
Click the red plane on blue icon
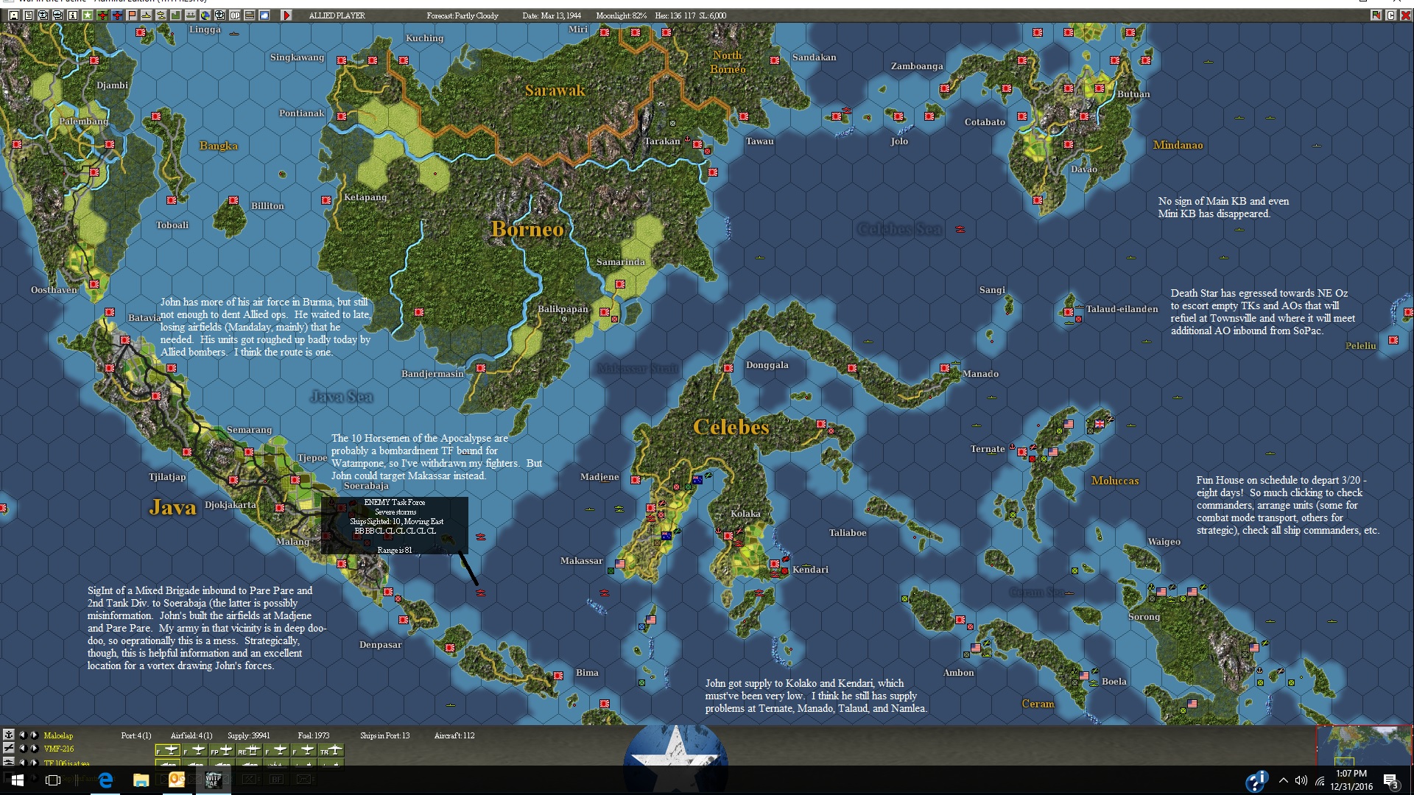click(117, 15)
